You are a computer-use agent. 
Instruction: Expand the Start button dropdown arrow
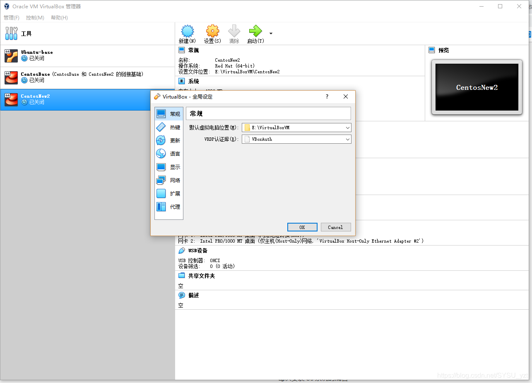tap(271, 33)
